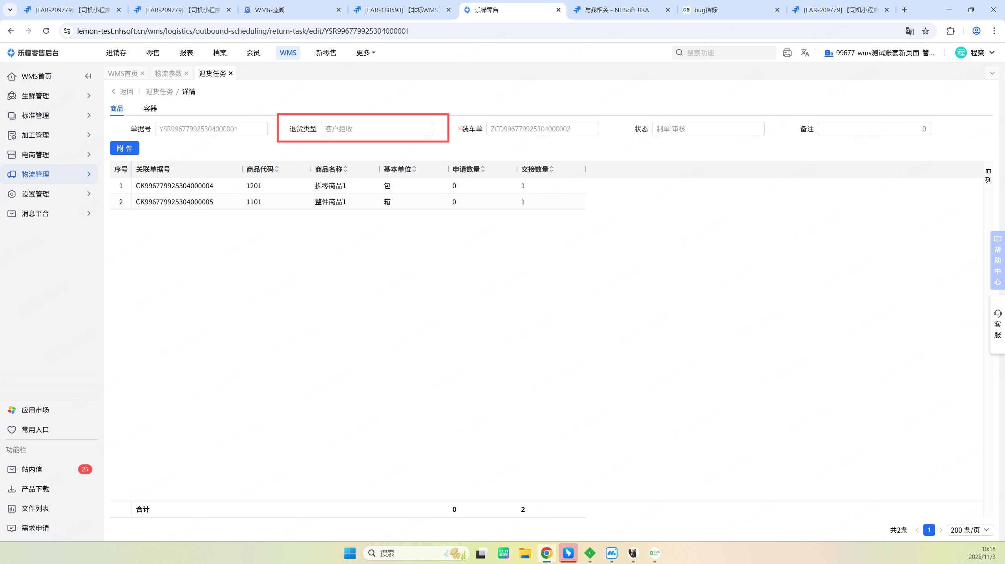This screenshot has height=564, width=1005.
Task: Collapse the left sidebar arrow icon
Action: tap(88, 76)
